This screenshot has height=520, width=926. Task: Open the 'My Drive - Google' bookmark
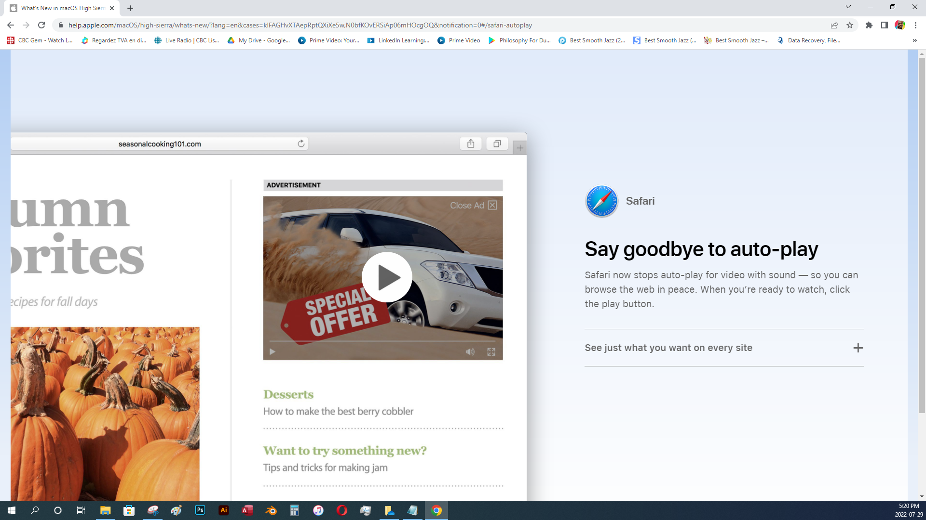(259, 40)
